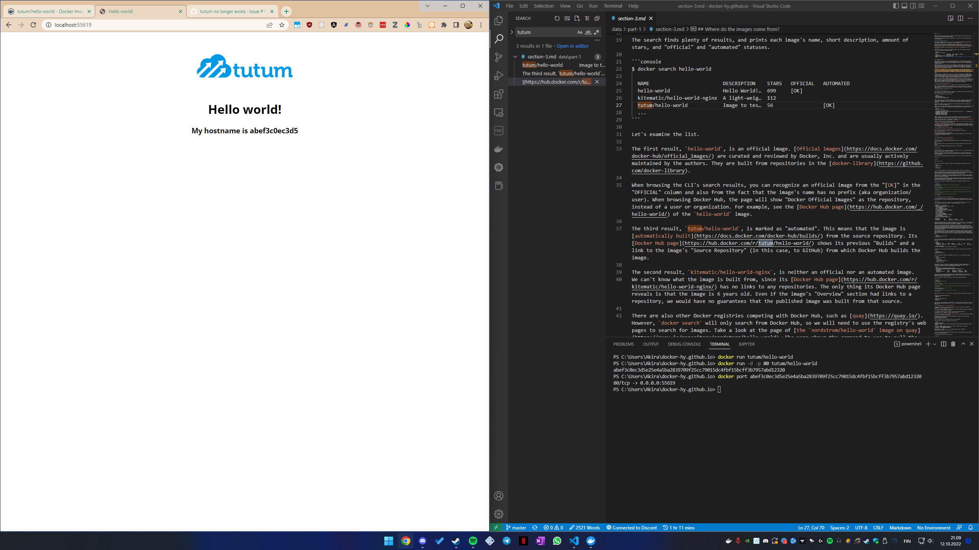Open the Source Control view

click(x=499, y=57)
